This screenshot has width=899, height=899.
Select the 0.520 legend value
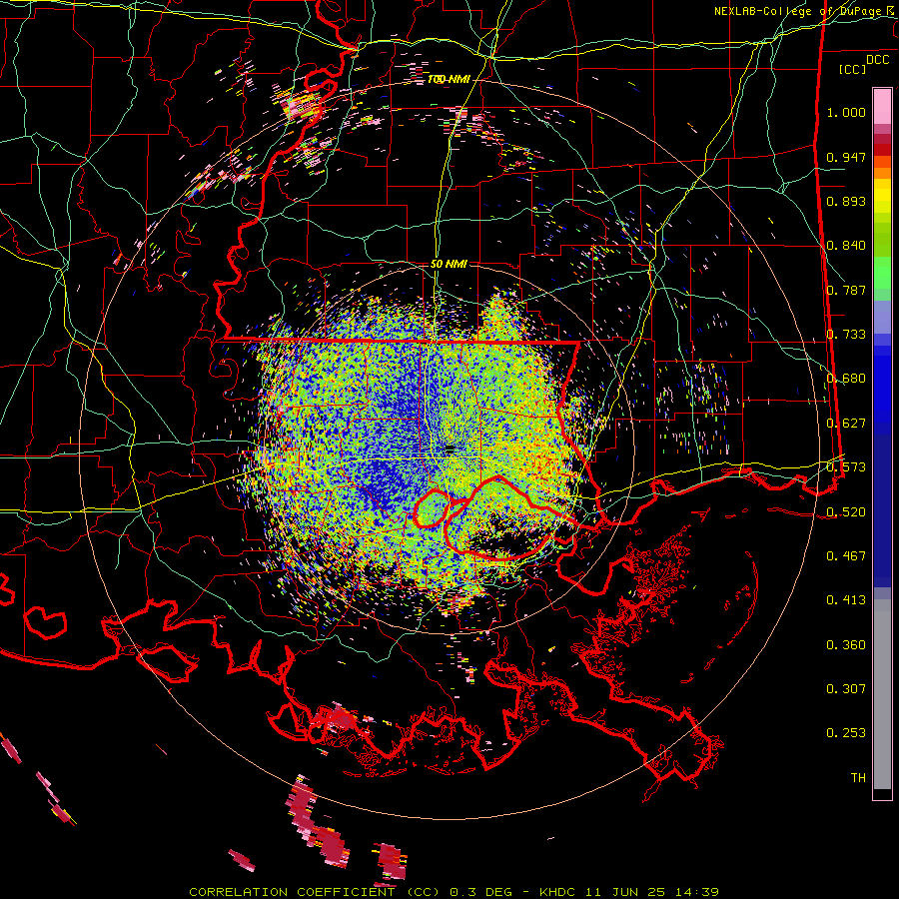(846, 511)
